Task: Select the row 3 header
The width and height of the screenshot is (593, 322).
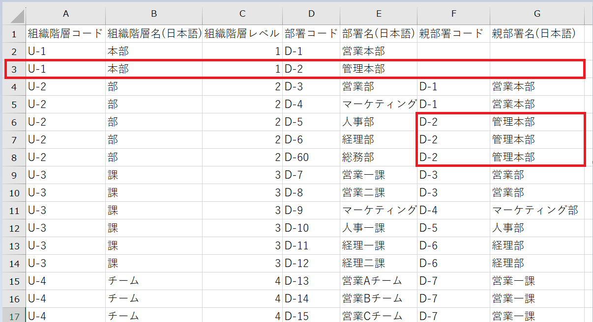Action: (x=14, y=69)
